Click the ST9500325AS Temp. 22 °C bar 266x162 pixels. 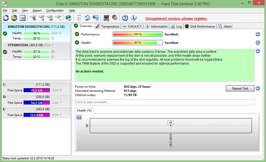coord(37,57)
